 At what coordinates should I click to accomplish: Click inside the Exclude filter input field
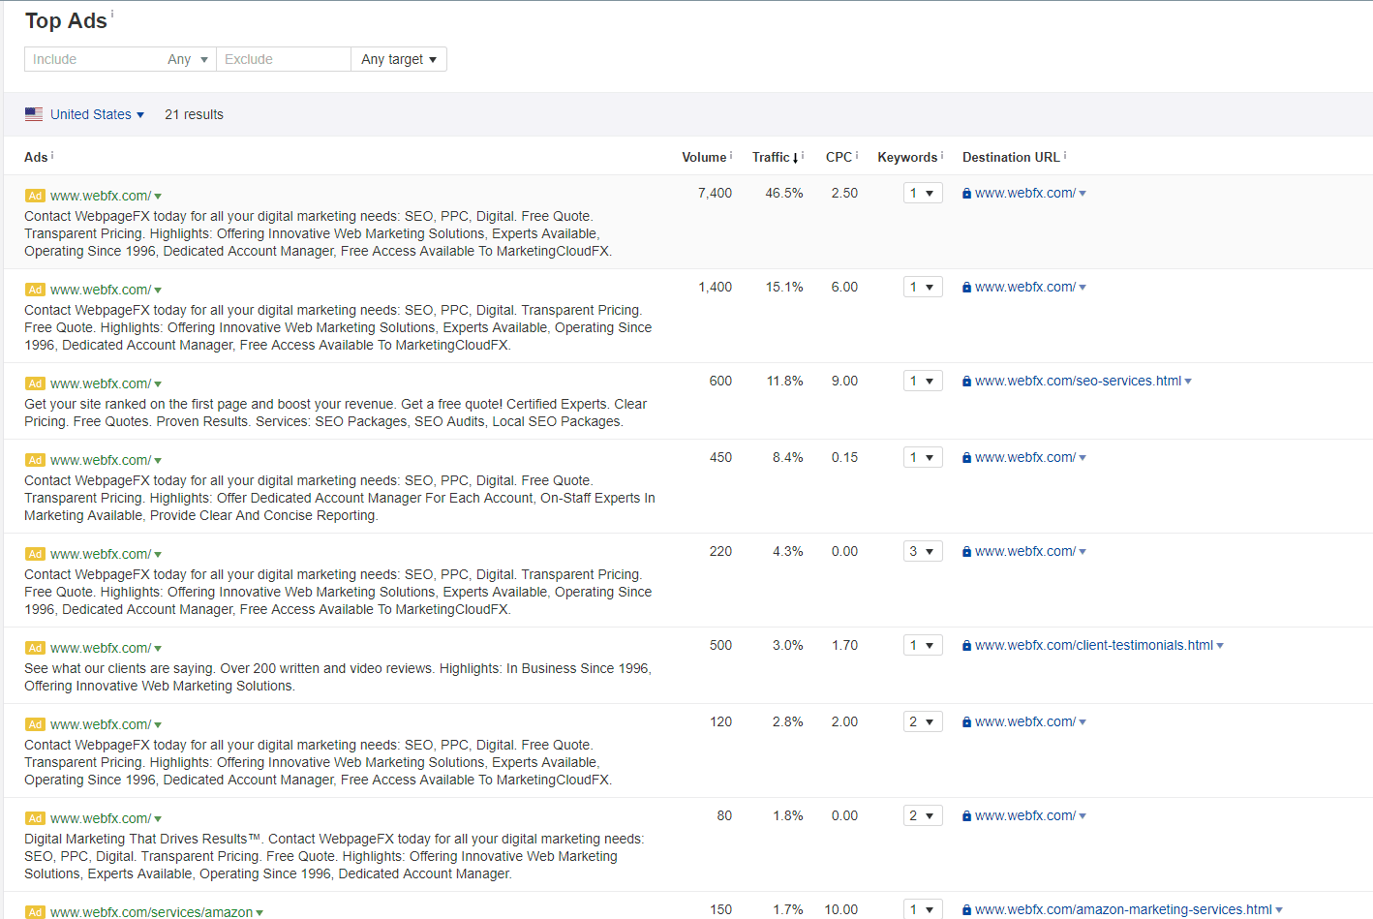pos(283,59)
